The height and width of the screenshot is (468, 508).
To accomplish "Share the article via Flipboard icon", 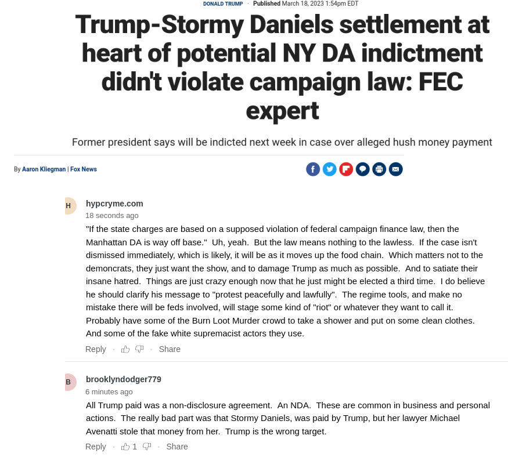I will [x=346, y=169].
